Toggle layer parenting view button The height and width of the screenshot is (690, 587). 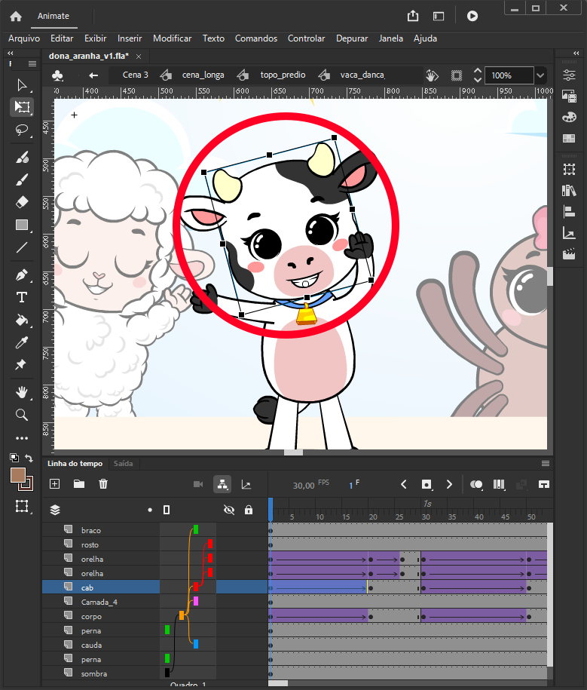222,484
